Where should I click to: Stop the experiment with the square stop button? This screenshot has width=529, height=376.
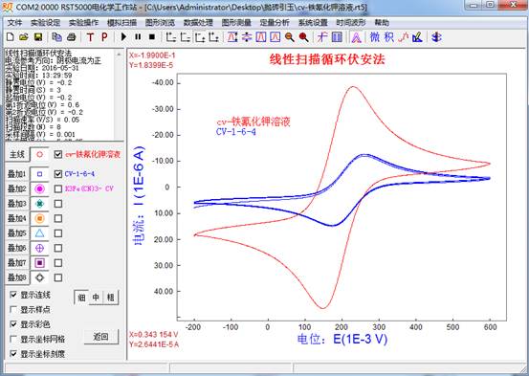(x=152, y=36)
